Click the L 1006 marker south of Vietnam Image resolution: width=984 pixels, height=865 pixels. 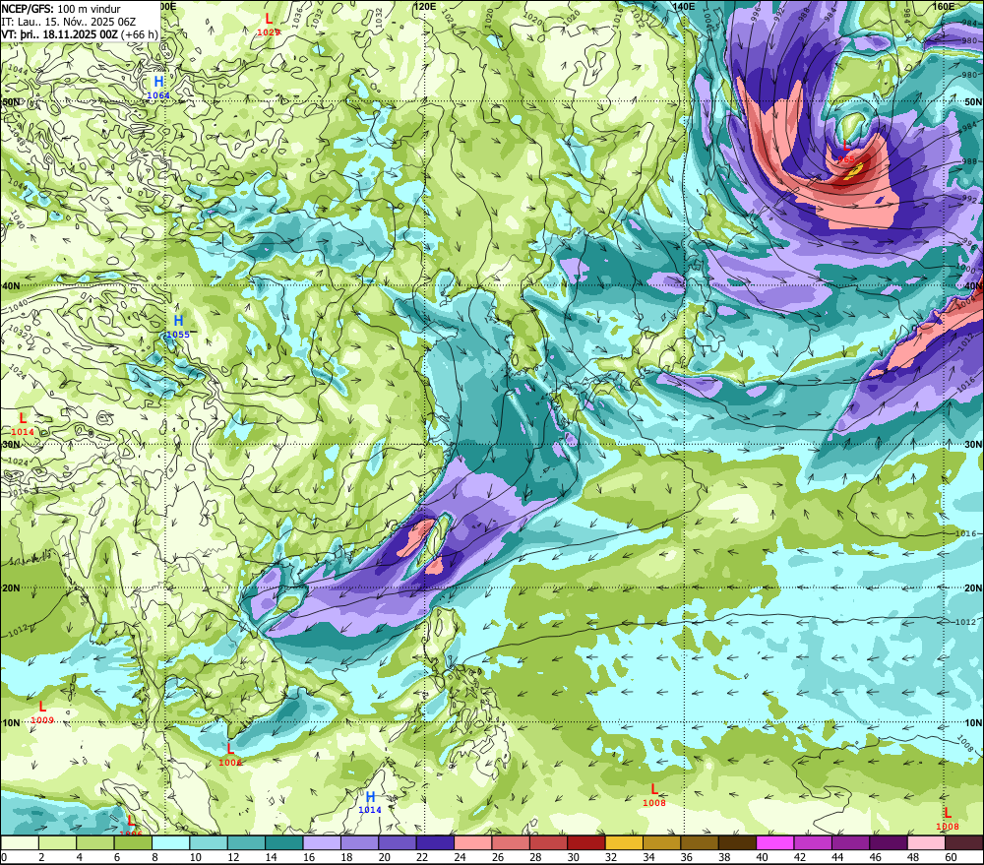230,755
